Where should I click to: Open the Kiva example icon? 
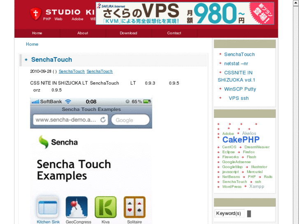coord(106,207)
